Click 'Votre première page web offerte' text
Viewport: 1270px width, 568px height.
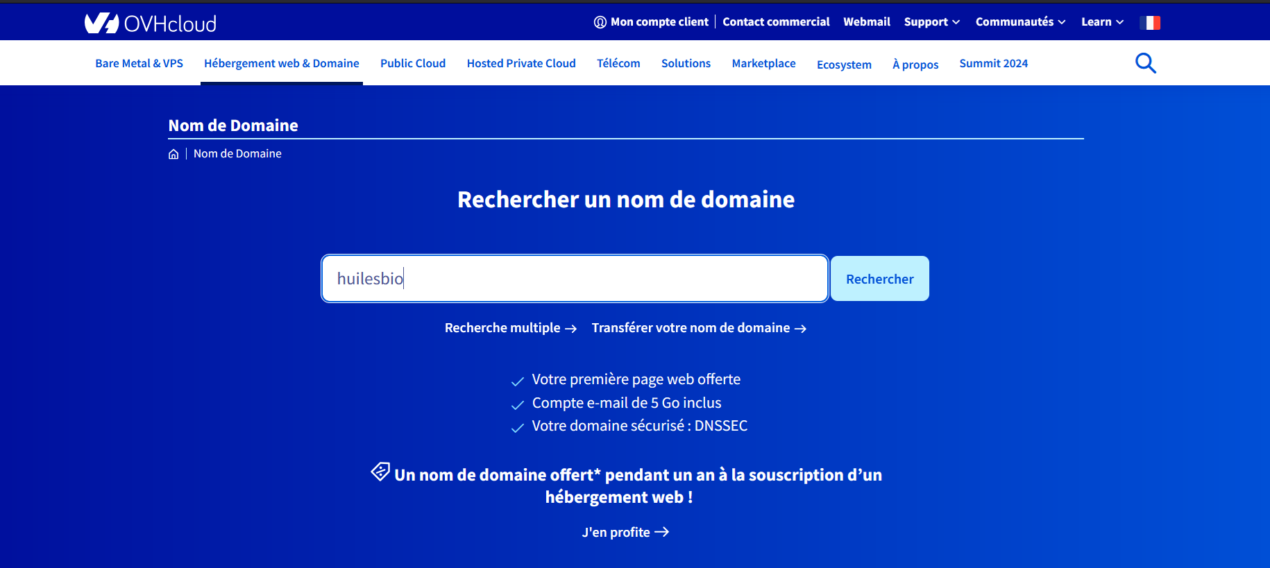[x=636, y=379]
